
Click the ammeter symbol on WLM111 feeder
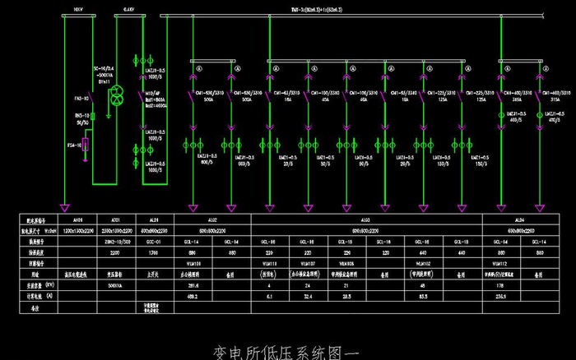(276, 68)
